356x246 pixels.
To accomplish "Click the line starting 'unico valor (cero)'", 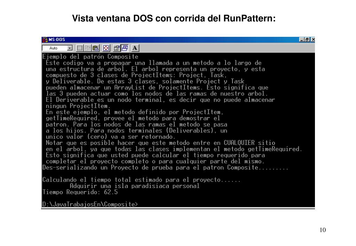I will tap(111, 137).
